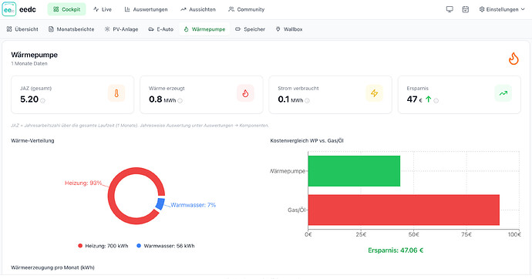Viewport: 532px width, 279px height.
Task: Click the Auswertungen bar chart icon
Action: coord(127,9)
